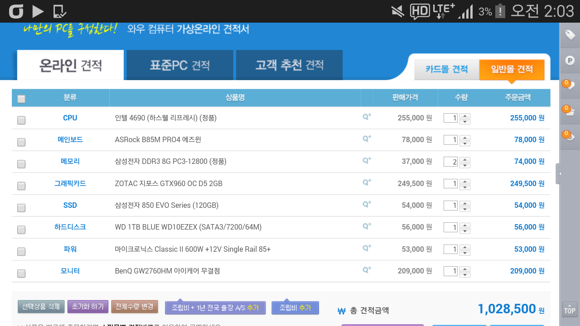Open the eye recently-viewed icon with 0 badge
The height and width of the screenshot is (326, 580).
pyautogui.click(x=569, y=136)
